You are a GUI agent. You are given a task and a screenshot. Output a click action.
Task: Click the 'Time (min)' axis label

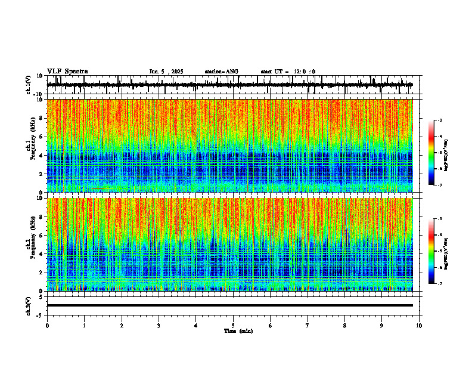point(238,331)
